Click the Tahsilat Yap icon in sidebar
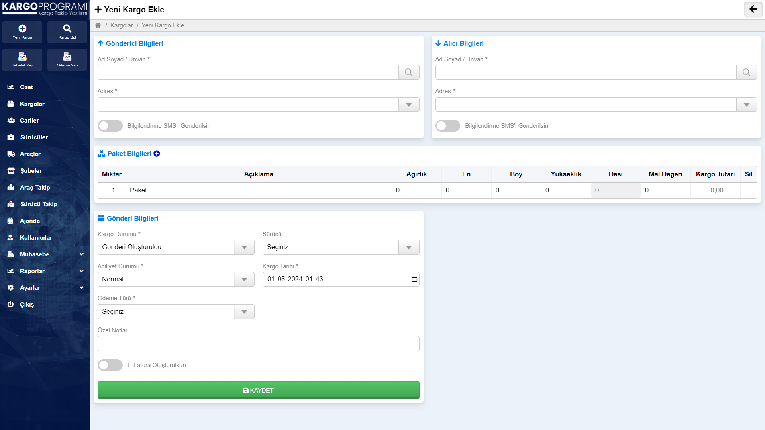The height and width of the screenshot is (430, 765). tap(22, 59)
